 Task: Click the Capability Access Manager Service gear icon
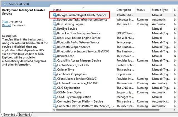(55, 60)
